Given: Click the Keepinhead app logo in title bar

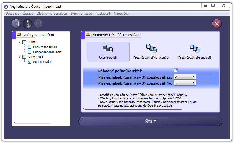Looking at the screenshot, I should point(6,7).
